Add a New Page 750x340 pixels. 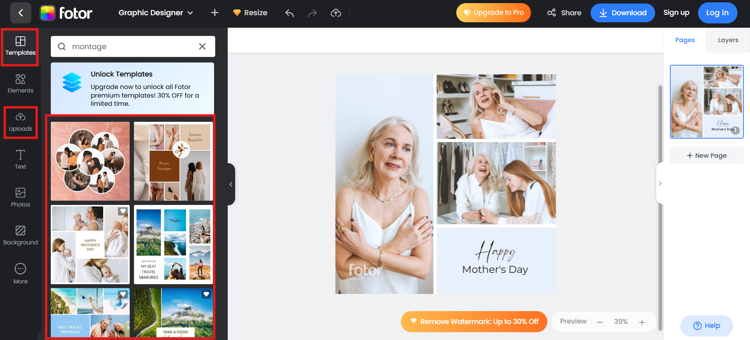707,155
